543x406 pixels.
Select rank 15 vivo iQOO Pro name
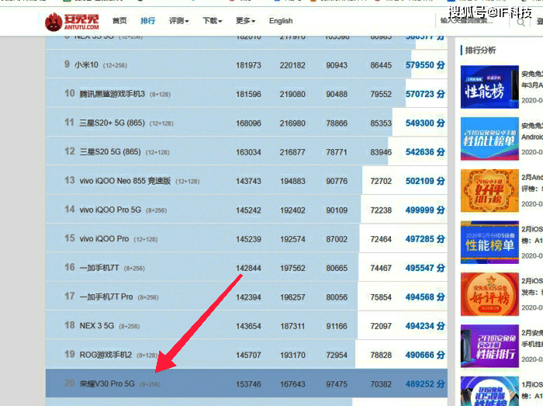click(104, 238)
